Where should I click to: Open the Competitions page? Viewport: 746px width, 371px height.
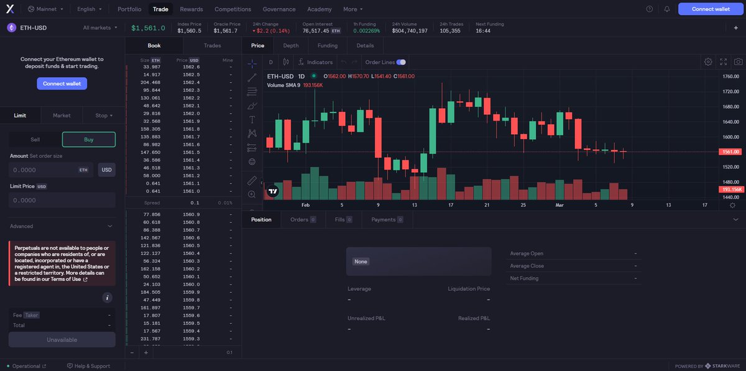[x=233, y=9]
